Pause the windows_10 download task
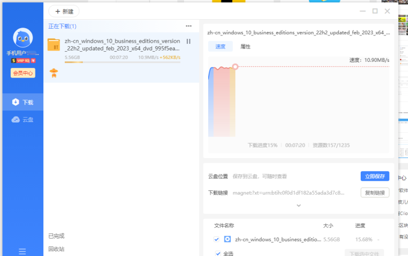 [x=189, y=42]
